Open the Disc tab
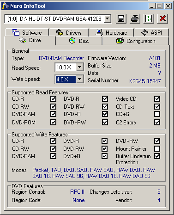 (x=79, y=41)
